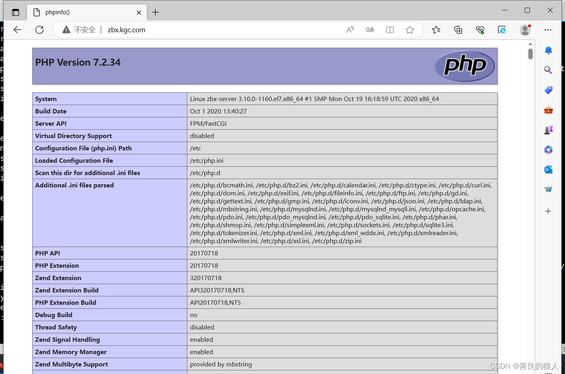Open sidebar shopping tag icon
This screenshot has height=374, width=565.
point(548,90)
